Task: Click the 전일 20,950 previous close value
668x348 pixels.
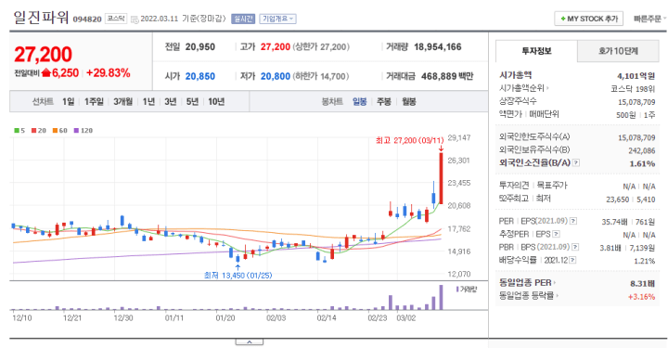Action: pos(200,46)
